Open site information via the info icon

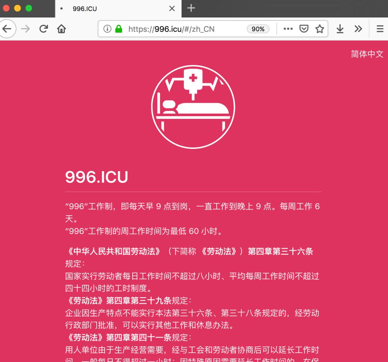click(107, 29)
